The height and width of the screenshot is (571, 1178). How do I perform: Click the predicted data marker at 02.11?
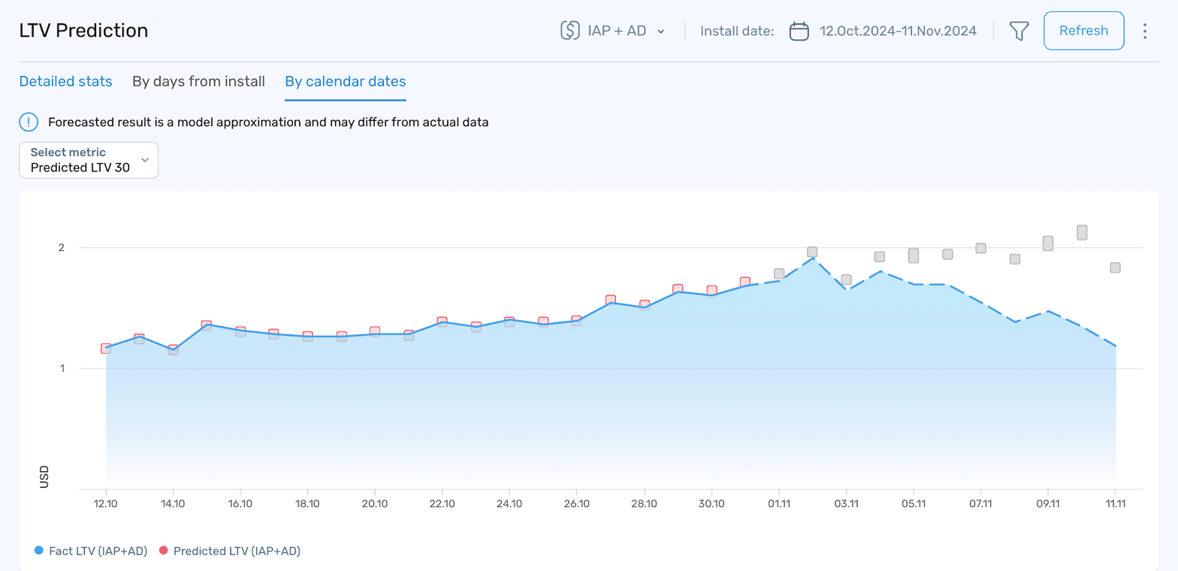(812, 252)
